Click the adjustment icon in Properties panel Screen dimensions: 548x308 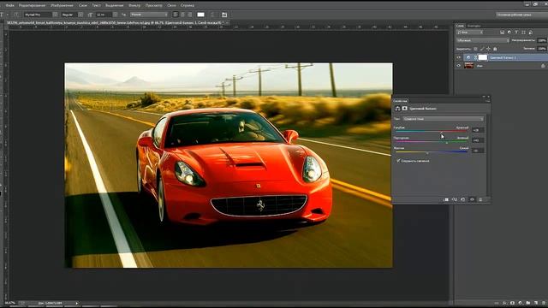coord(397,109)
